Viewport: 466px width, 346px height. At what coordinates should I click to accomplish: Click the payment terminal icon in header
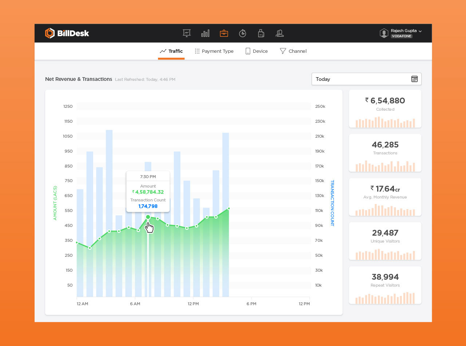(x=261, y=33)
